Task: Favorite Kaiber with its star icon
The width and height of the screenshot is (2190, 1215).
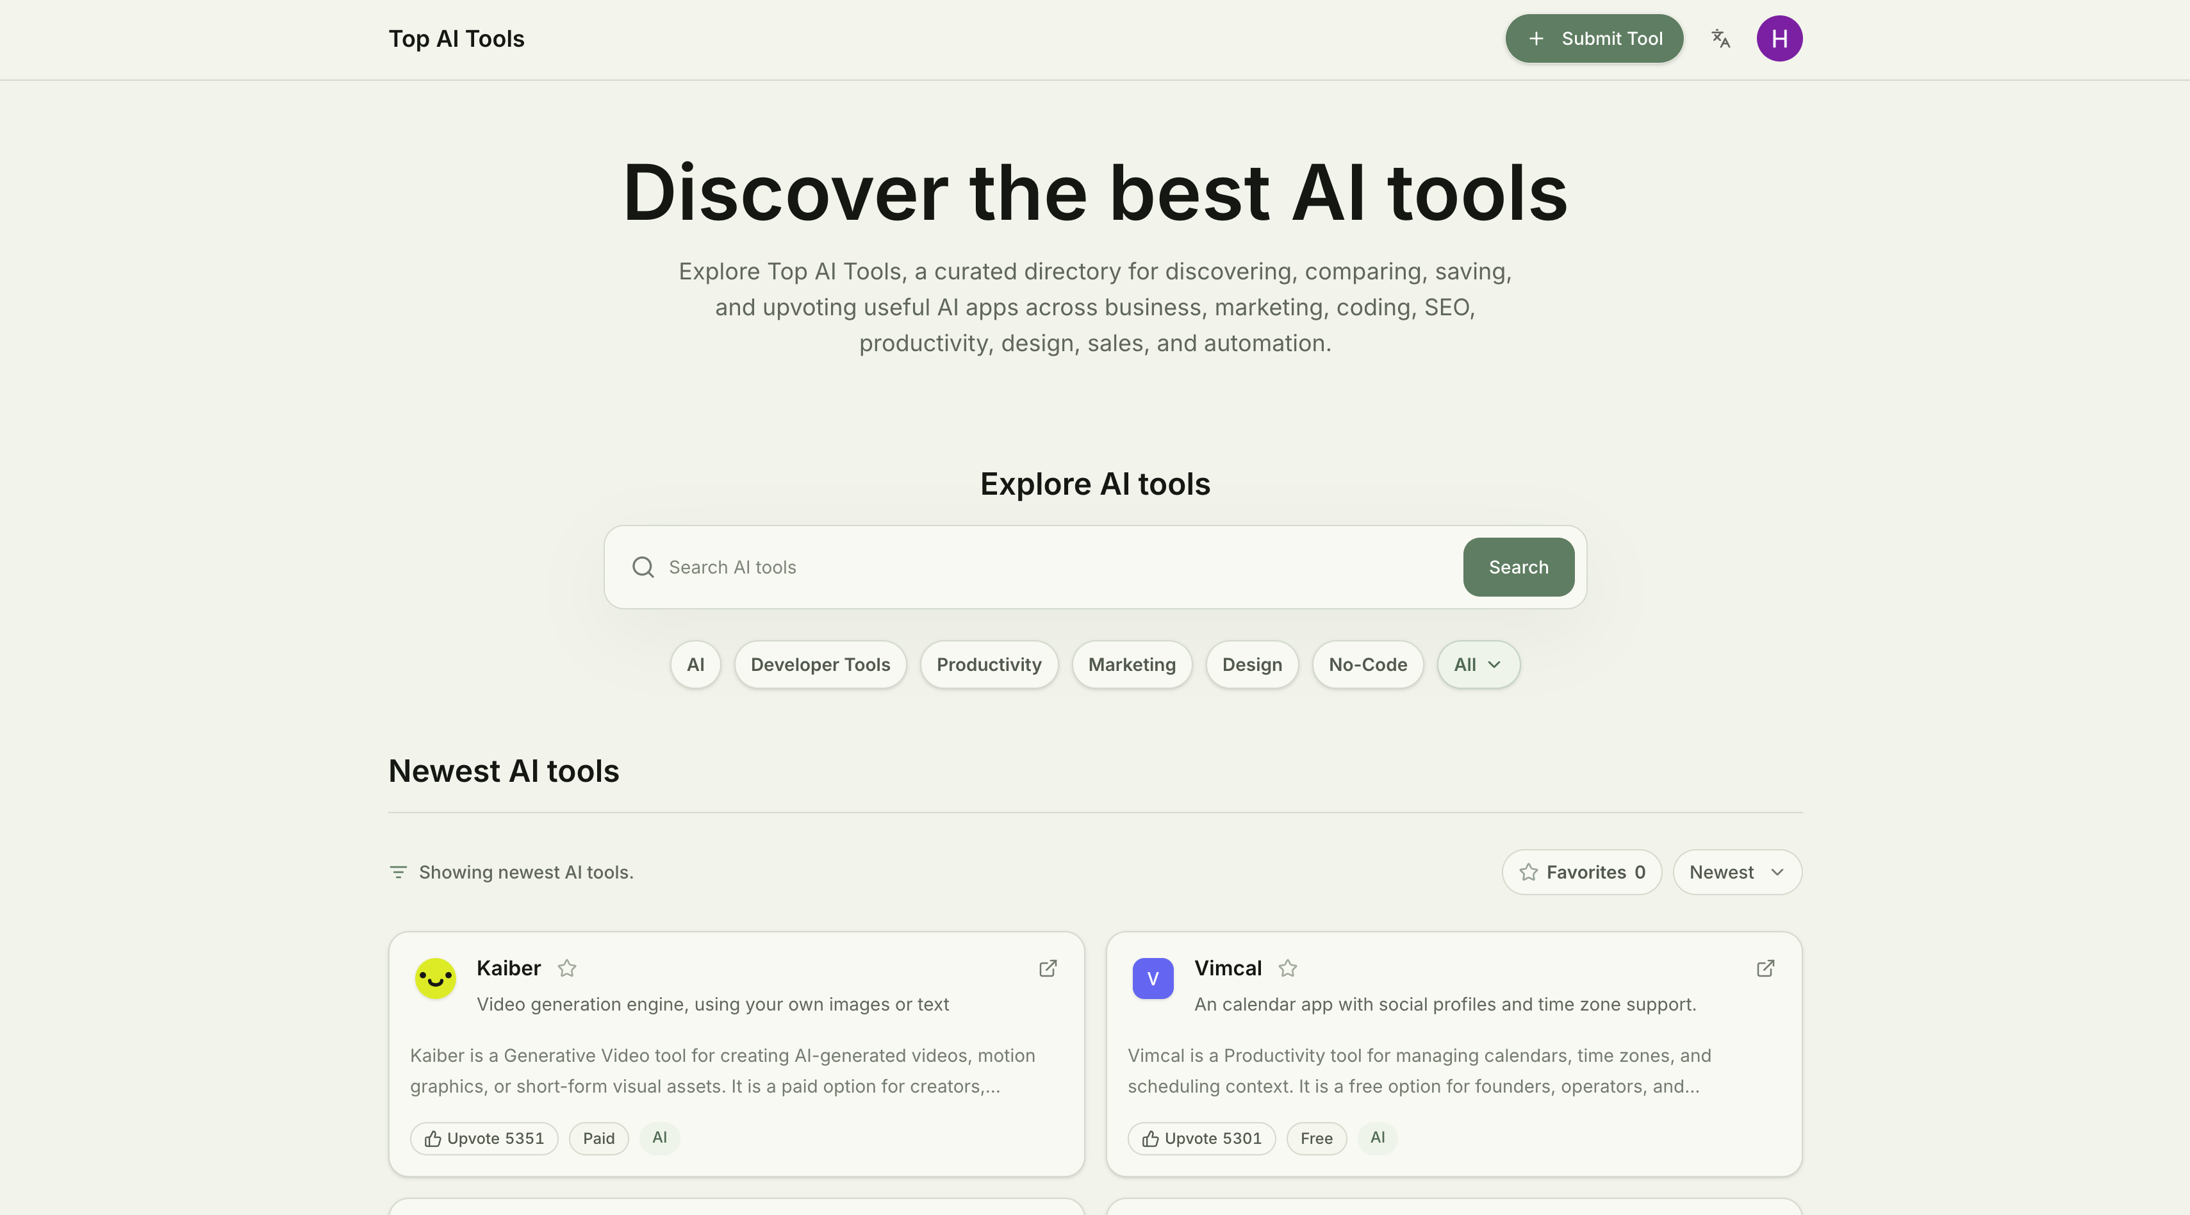Action: pyautogui.click(x=567, y=968)
